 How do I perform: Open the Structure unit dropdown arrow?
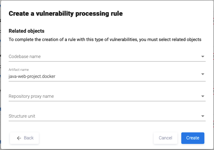tap(203, 116)
